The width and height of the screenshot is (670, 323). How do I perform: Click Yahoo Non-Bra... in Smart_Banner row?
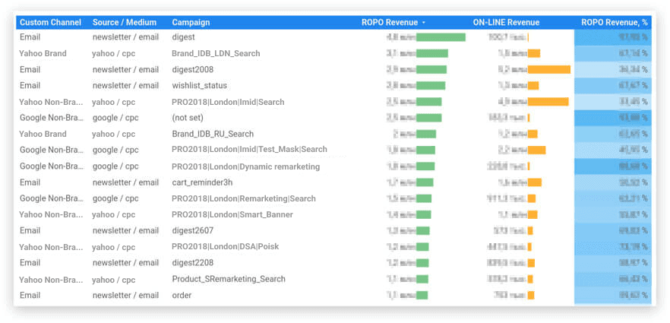click(50, 214)
